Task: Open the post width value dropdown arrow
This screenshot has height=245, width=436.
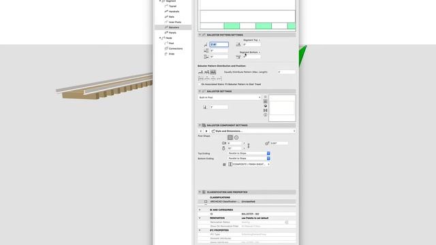Action: point(244,144)
